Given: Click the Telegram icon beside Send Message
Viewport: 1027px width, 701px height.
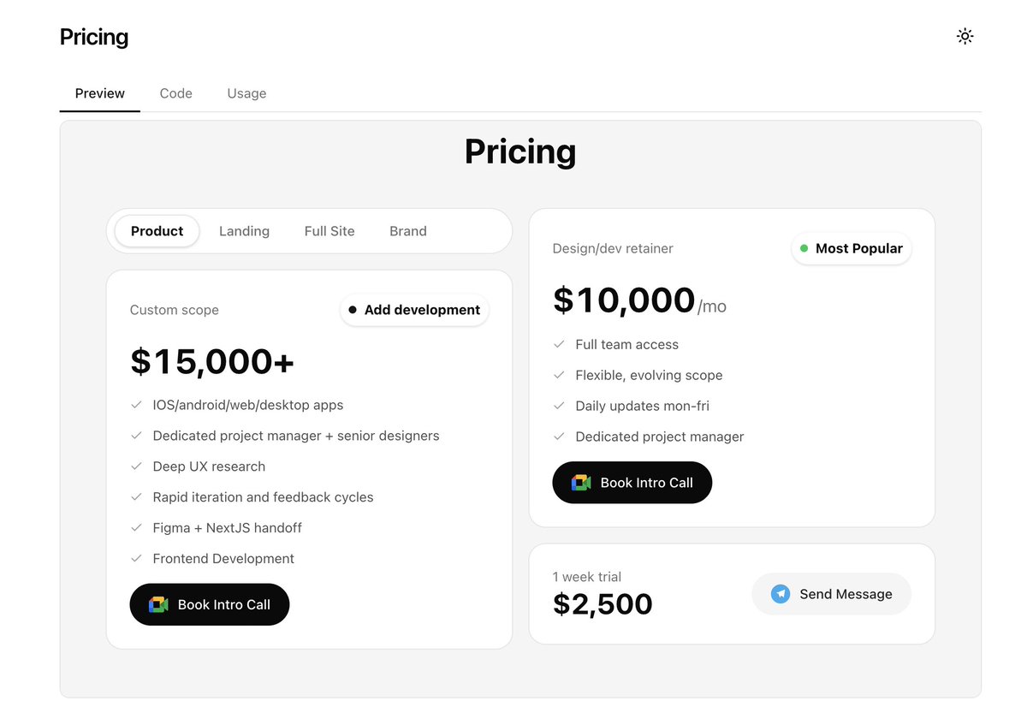Looking at the screenshot, I should (x=780, y=594).
